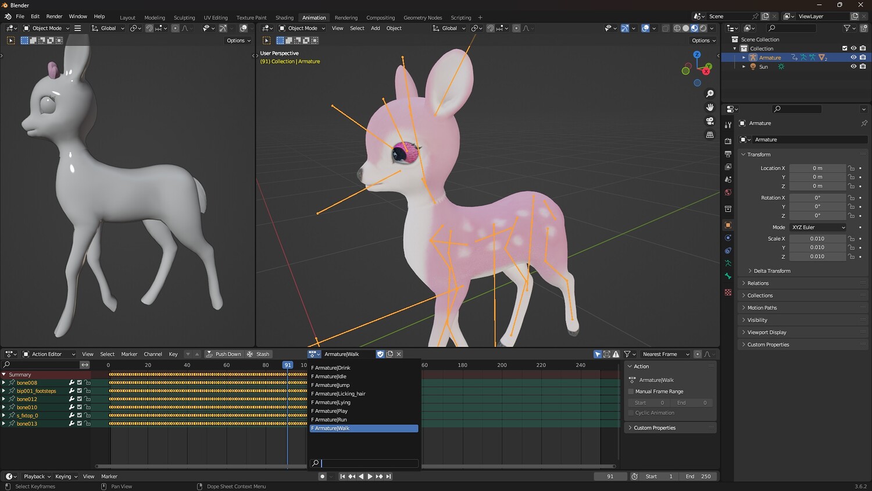
Task: Enable the Manual Frame Range checkbox
Action: (631, 392)
